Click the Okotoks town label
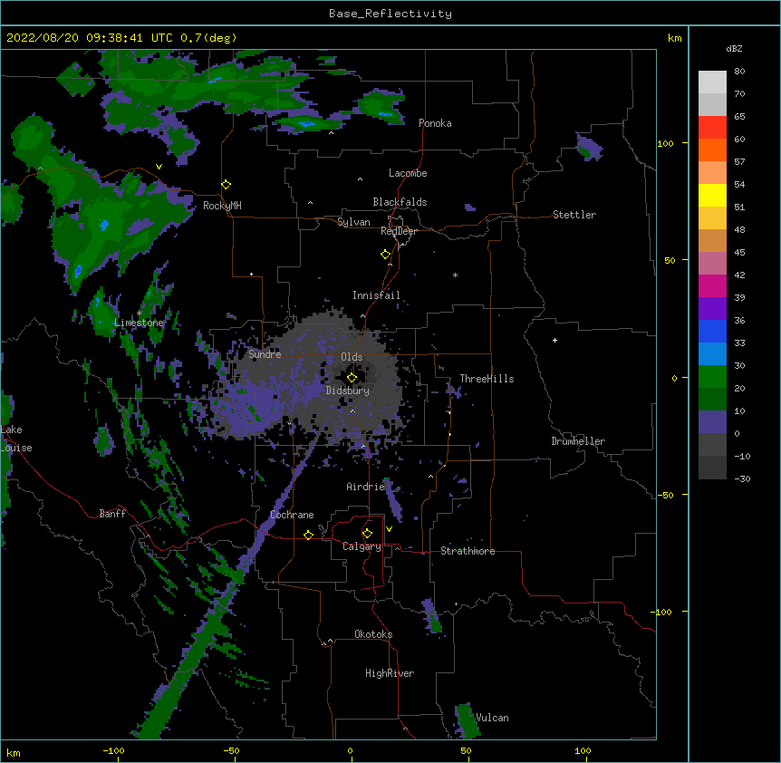The image size is (781, 763). 373,634
